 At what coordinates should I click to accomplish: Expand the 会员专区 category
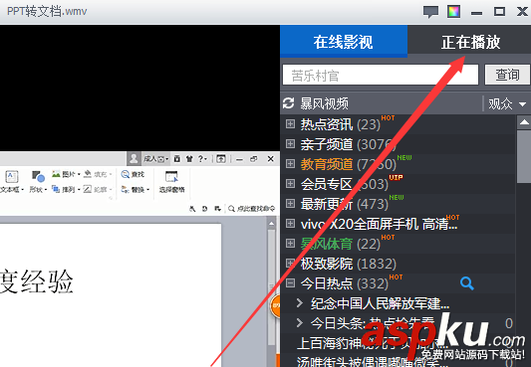click(x=290, y=183)
